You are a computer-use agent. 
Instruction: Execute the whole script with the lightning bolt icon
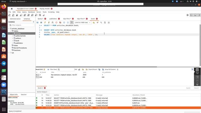click(45, 22)
